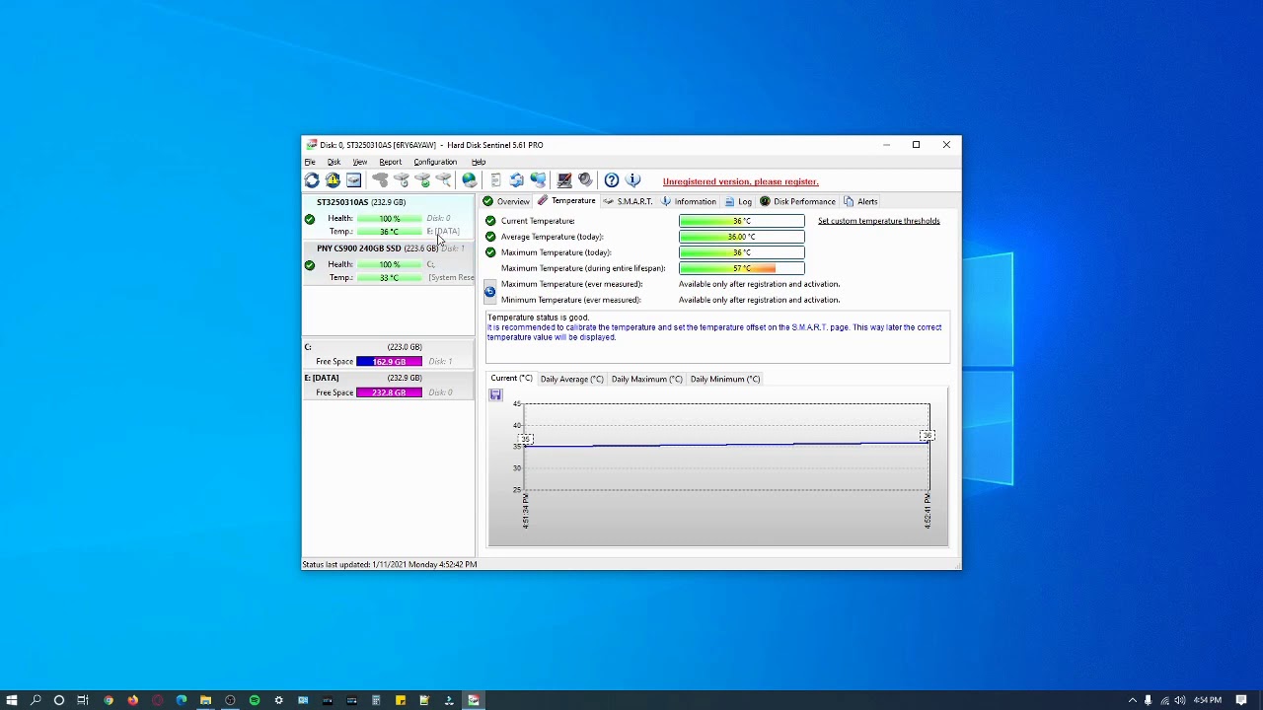Open the Alerts tab

click(860, 201)
